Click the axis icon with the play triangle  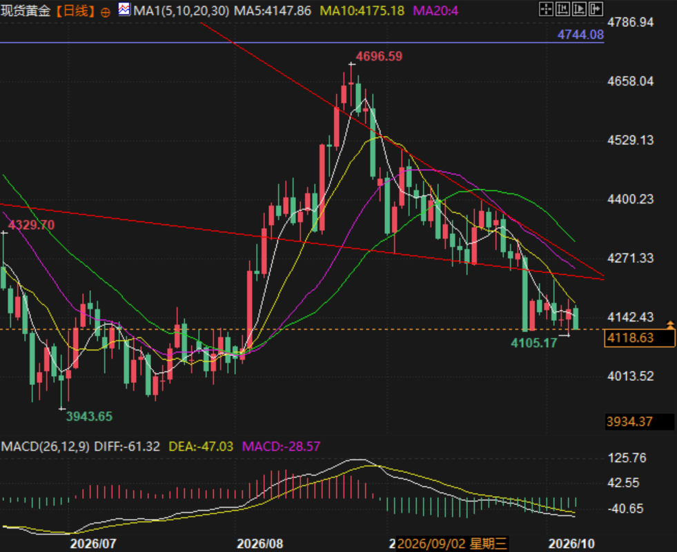579,9
